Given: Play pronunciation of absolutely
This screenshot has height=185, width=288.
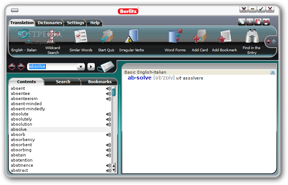Looking at the screenshot, I should pos(108,119).
